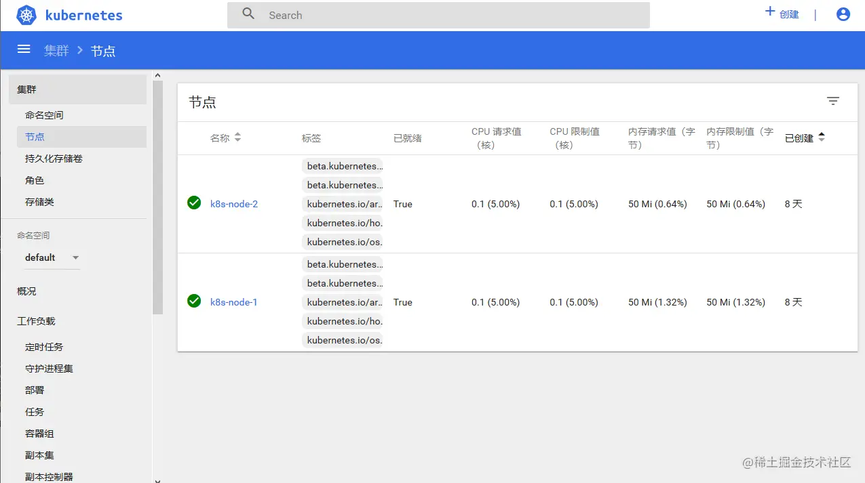Click 50 Mi (1.32%) memory request value
The height and width of the screenshot is (483, 865).
(x=657, y=302)
